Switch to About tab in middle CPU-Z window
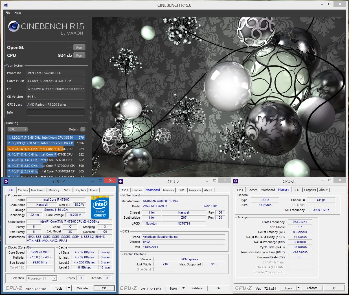The height and width of the screenshot is (295, 349). 208,190
